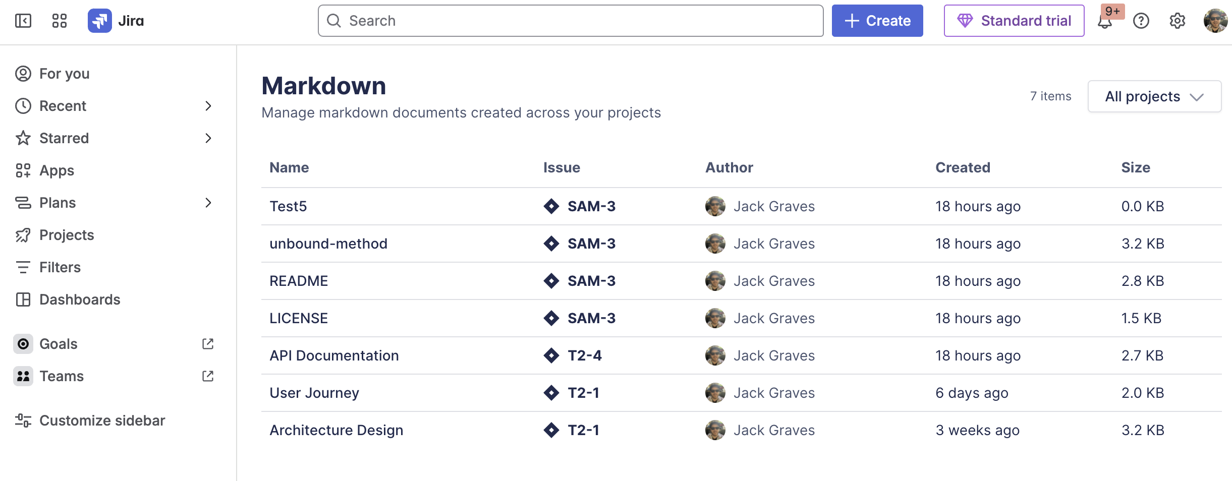This screenshot has height=481, width=1232.
Task: Open Teams in a new tab
Action: (208, 376)
